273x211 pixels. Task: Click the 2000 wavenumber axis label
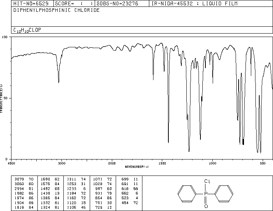(x=112, y=163)
